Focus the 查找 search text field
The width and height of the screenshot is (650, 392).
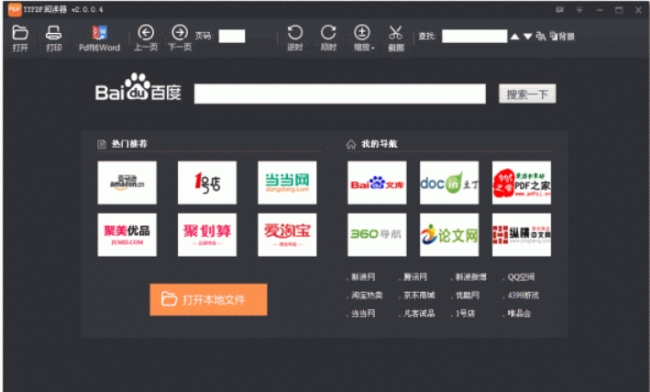point(474,36)
